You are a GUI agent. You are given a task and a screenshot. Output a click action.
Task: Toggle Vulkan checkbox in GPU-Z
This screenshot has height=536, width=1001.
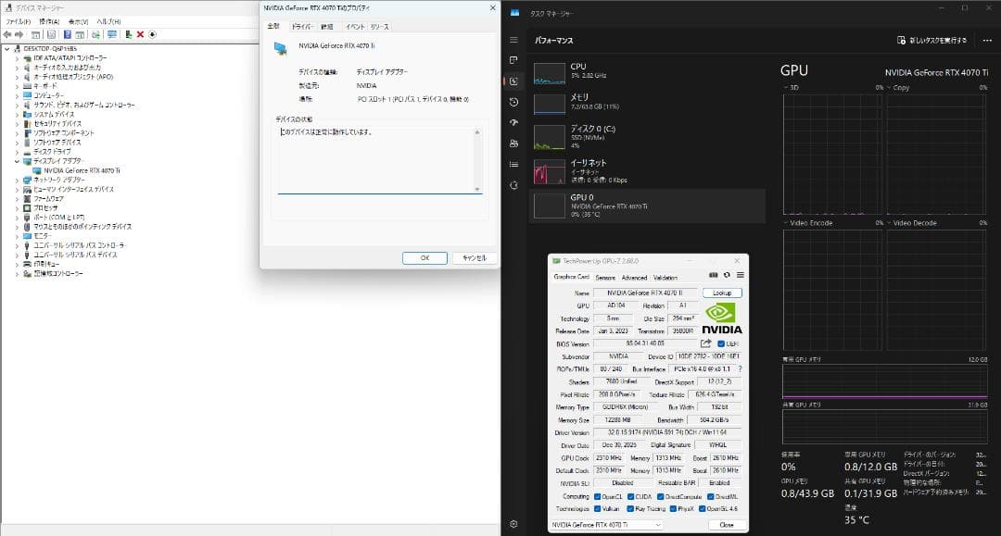coord(597,508)
